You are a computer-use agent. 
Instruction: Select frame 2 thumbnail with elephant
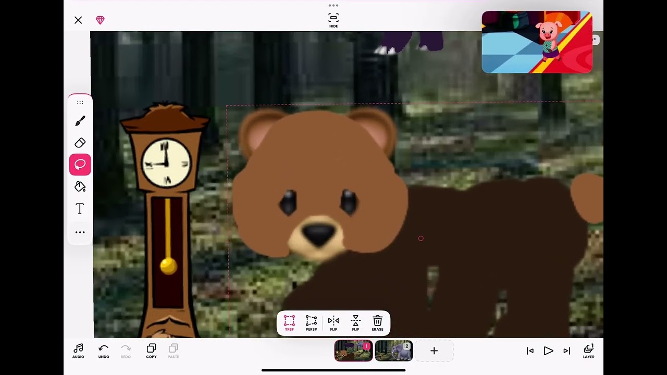pyautogui.click(x=393, y=351)
